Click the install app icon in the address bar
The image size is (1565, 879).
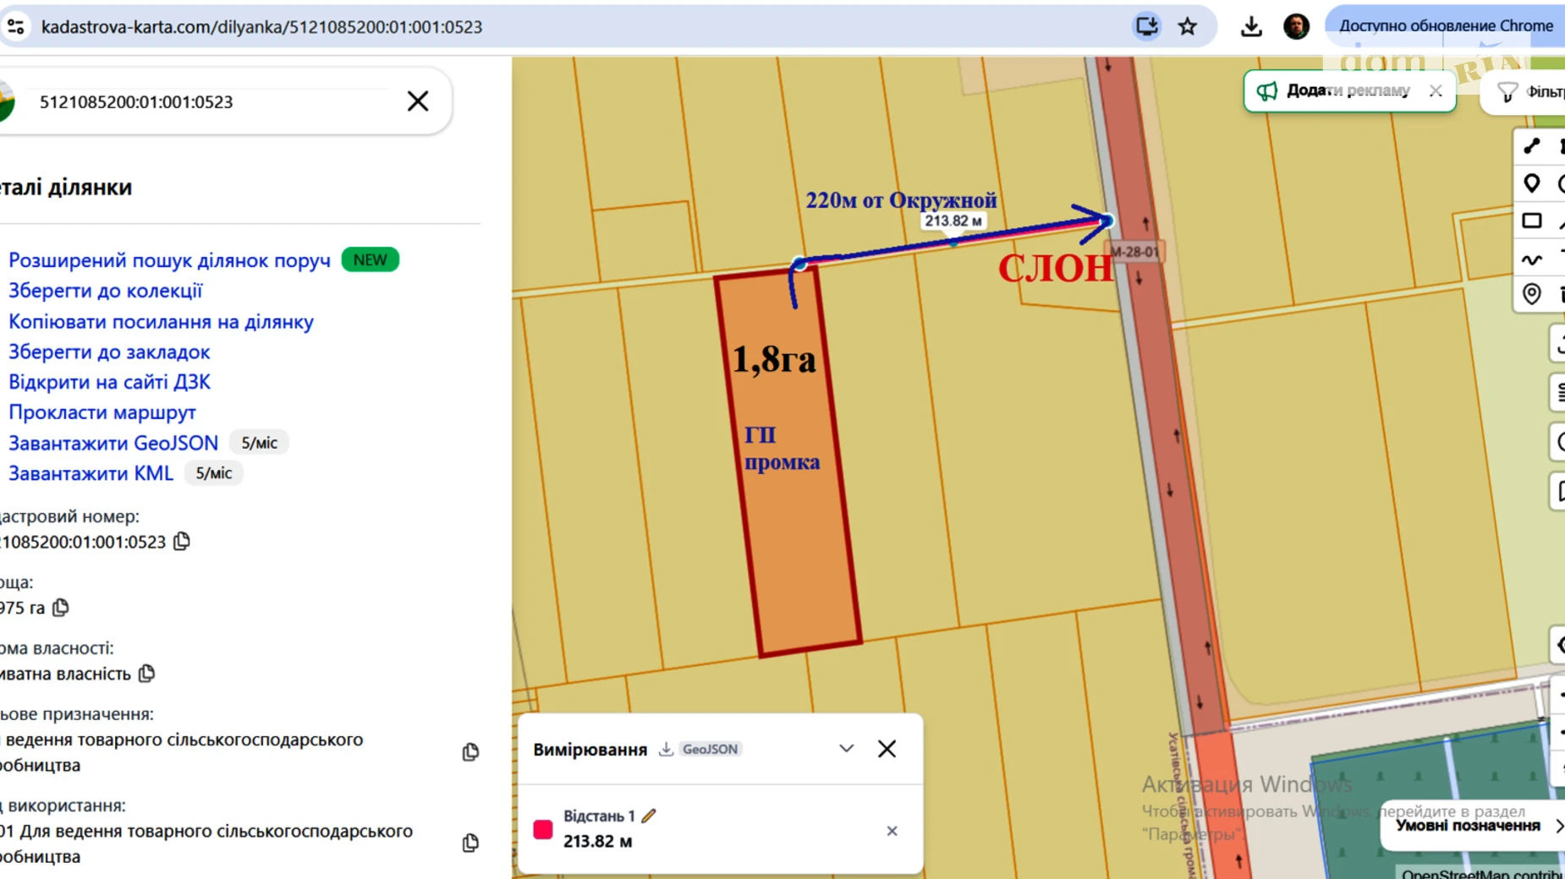[x=1146, y=26]
